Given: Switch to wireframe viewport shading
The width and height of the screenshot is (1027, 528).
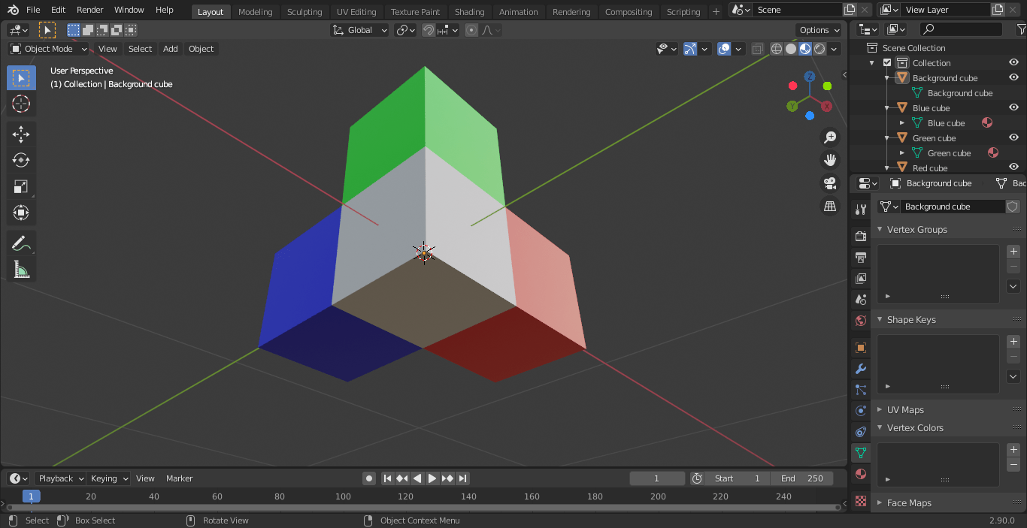Looking at the screenshot, I should (777, 49).
